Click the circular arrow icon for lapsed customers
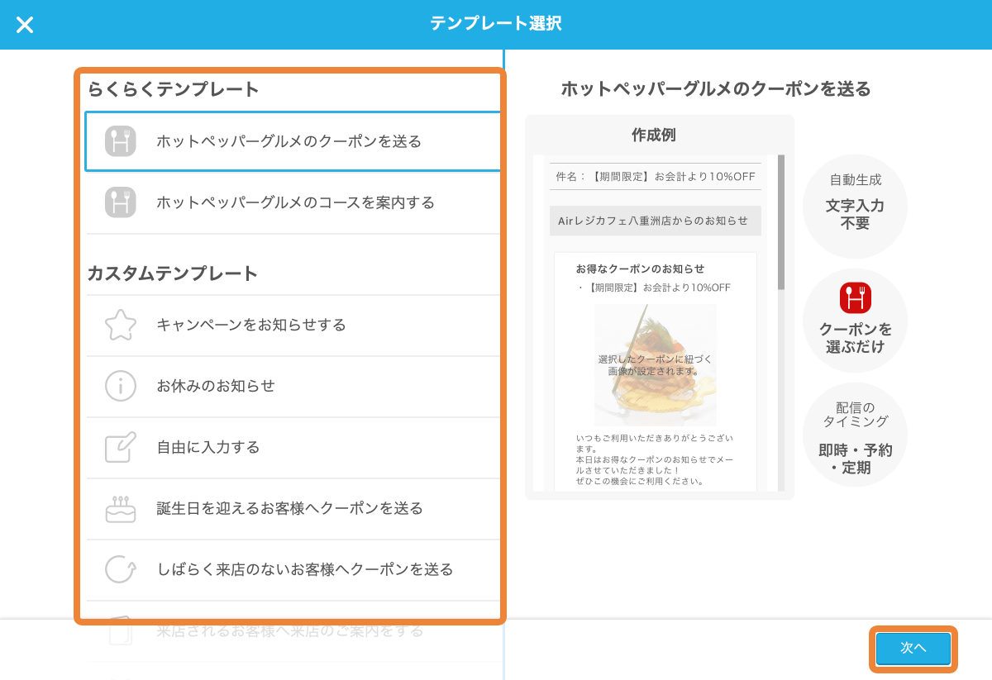992x680 pixels. click(121, 569)
